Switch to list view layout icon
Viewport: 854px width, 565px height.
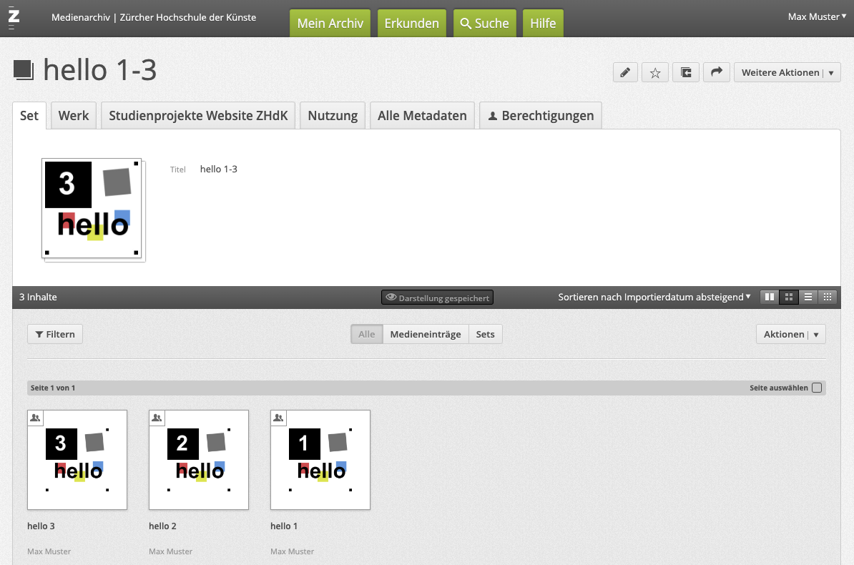(x=808, y=297)
